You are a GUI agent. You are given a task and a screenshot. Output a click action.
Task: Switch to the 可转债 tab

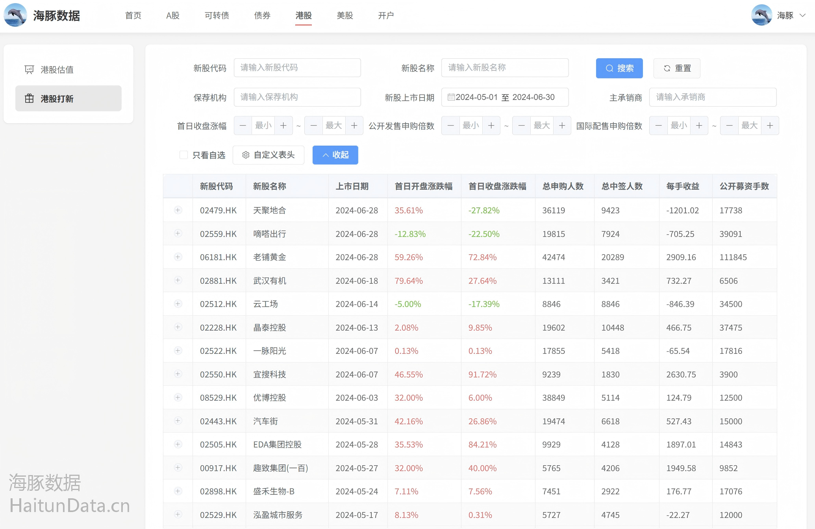(217, 15)
